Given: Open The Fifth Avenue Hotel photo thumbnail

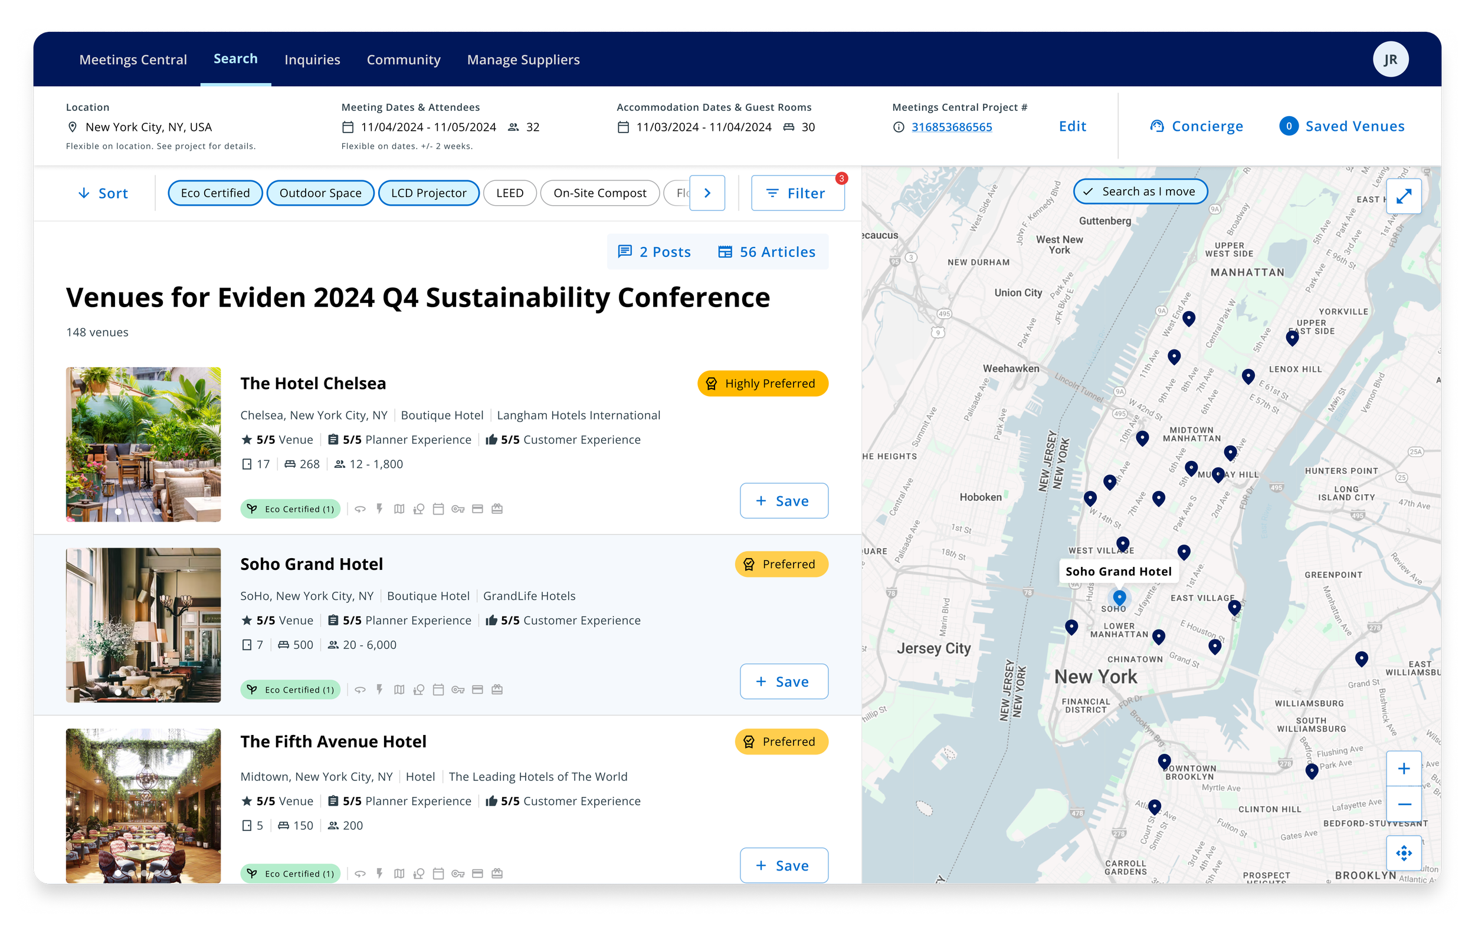Looking at the screenshot, I should [143, 805].
